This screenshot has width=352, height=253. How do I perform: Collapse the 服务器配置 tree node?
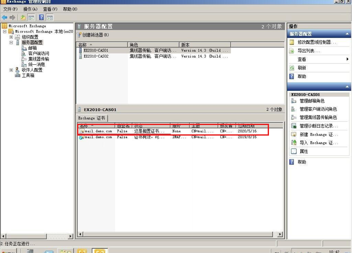coord(11,42)
